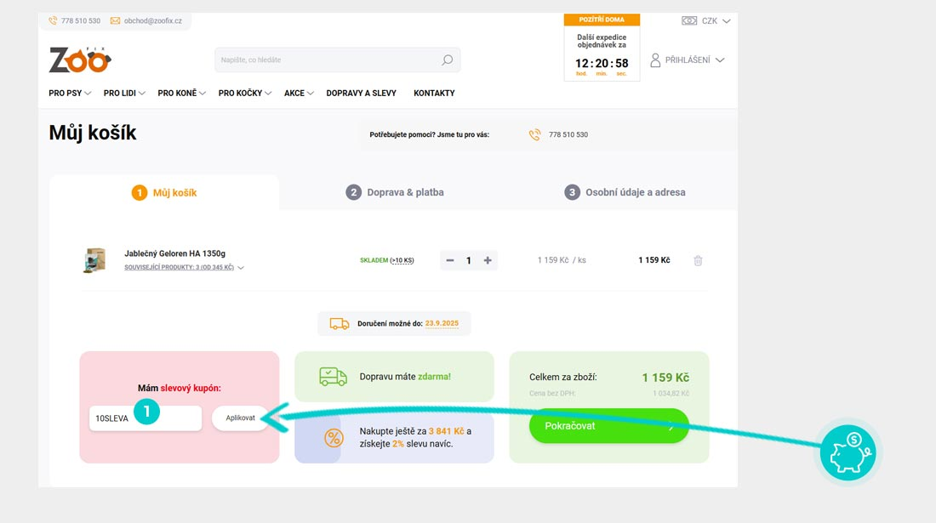Click the Zoofix logo

coord(79,59)
